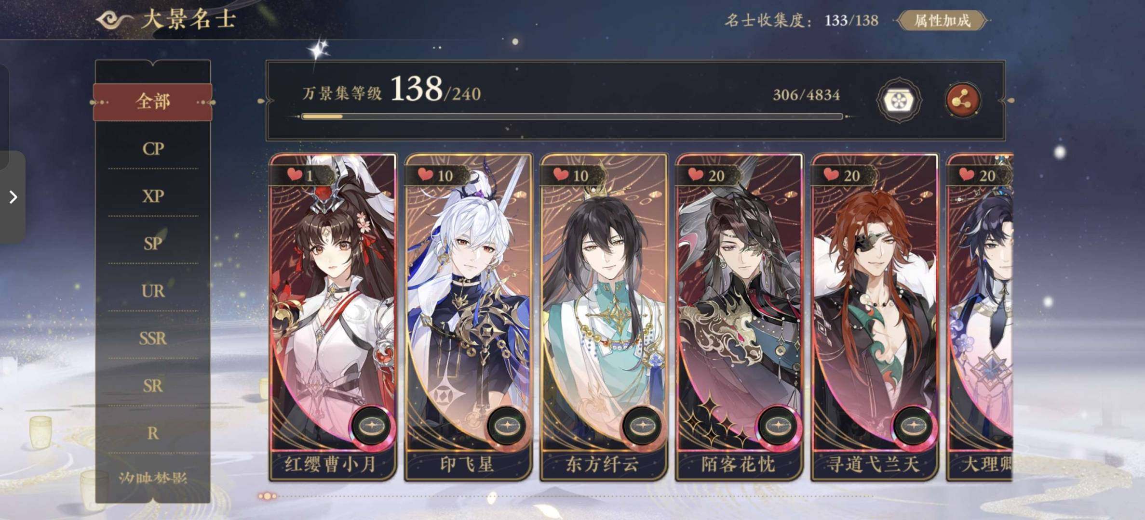Open the hexagonal flower collection icon
This screenshot has width=1145, height=520.
[x=899, y=100]
